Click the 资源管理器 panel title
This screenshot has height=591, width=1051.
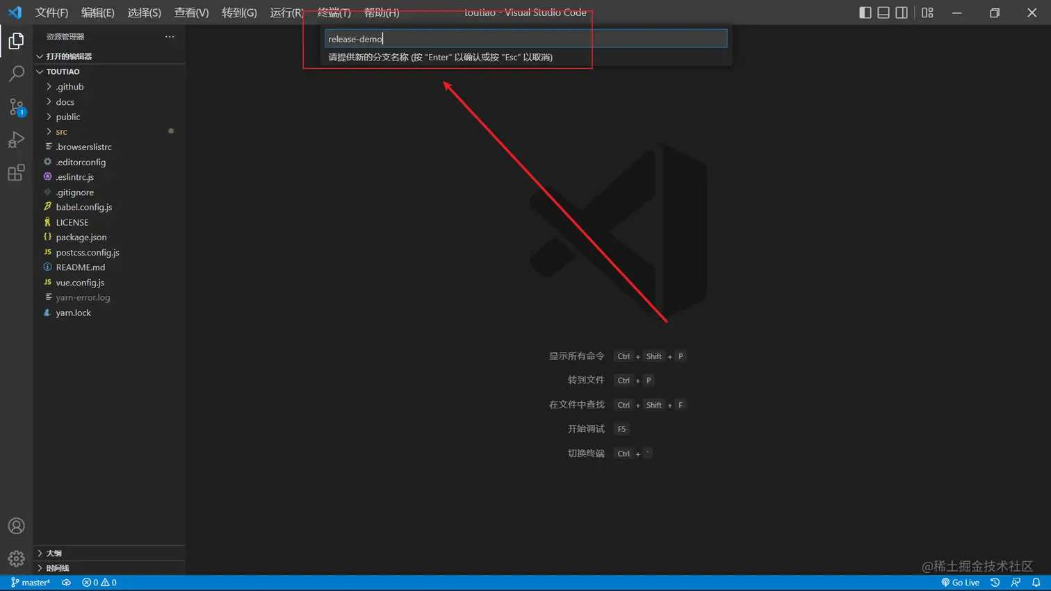pos(65,37)
